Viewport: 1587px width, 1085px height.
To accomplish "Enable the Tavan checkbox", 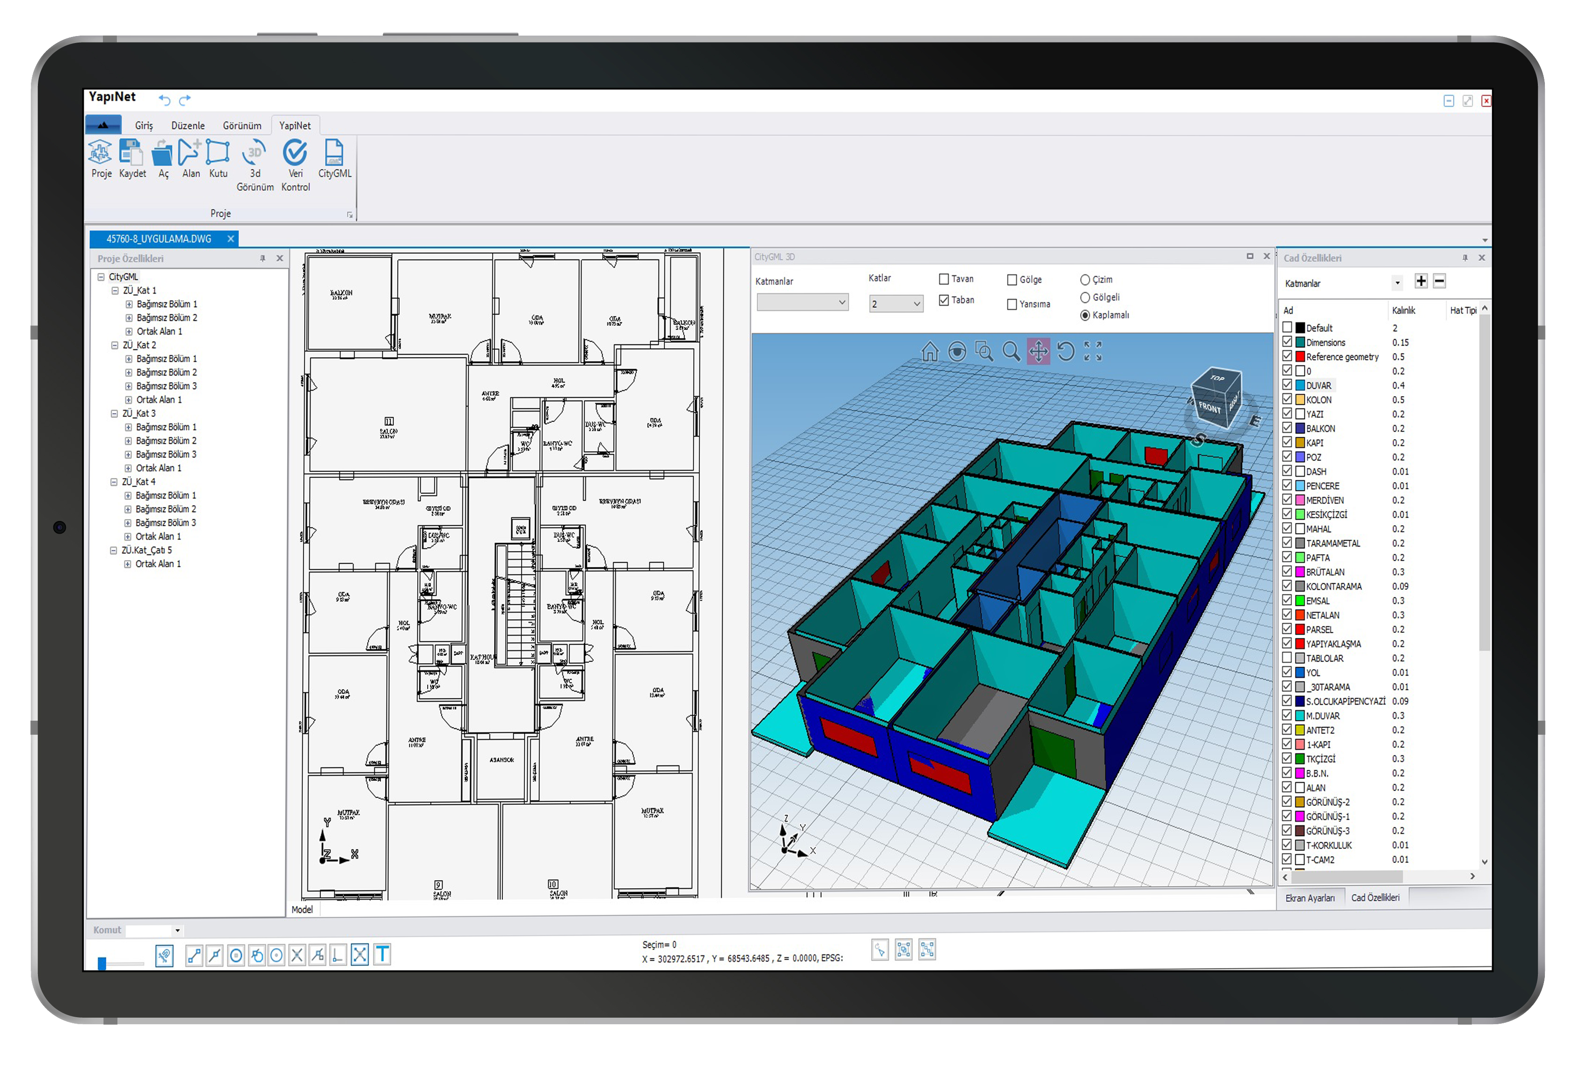I will (x=944, y=279).
